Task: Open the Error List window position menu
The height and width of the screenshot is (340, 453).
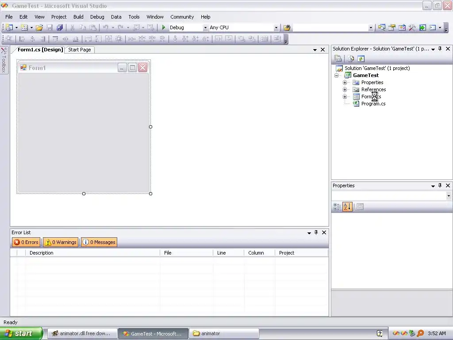Action: pyautogui.click(x=309, y=233)
